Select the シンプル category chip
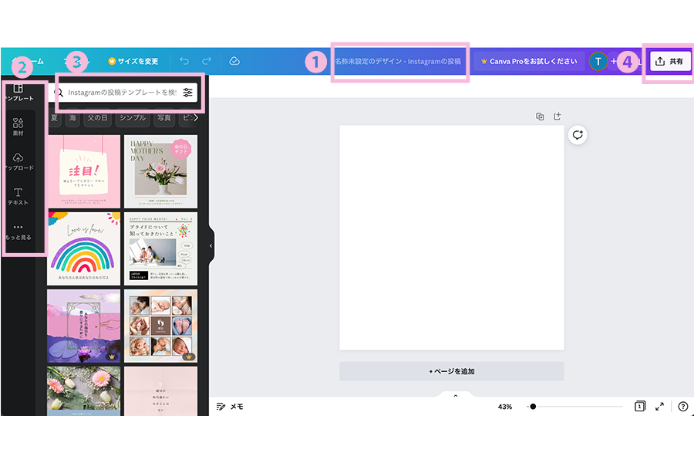This screenshot has width=694, height=463. coord(133,118)
